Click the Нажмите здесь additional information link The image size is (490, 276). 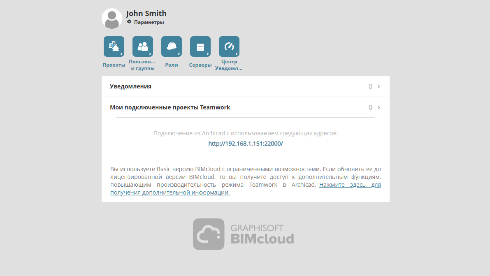[x=246, y=188]
